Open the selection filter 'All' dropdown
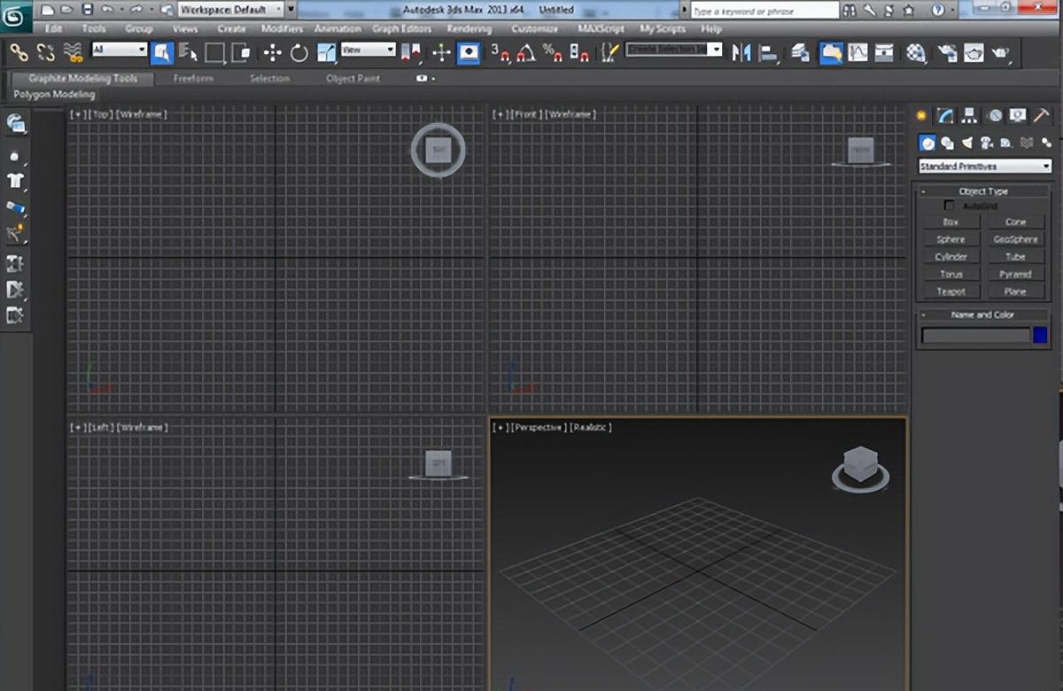 point(119,50)
